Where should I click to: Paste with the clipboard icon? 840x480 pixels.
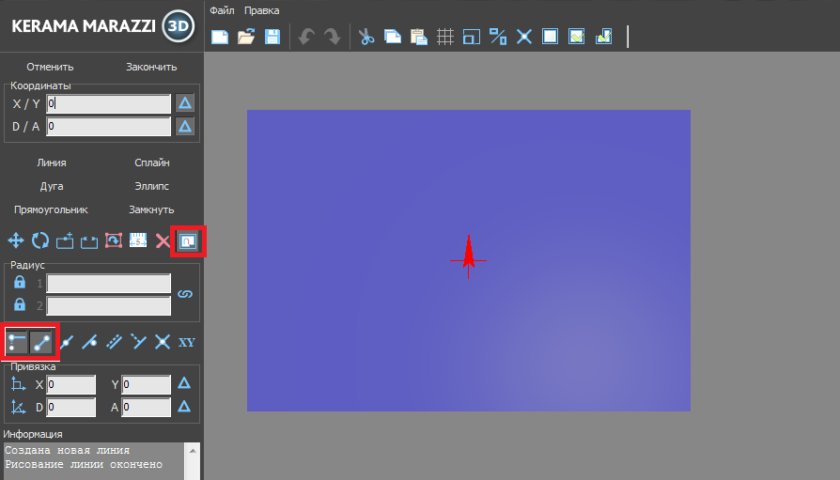click(x=419, y=37)
